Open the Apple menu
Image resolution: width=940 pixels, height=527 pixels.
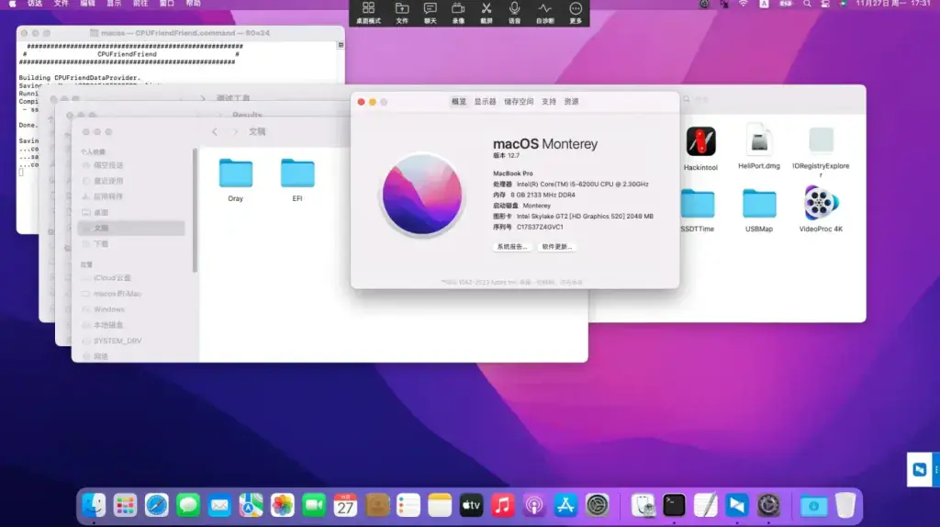click(x=12, y=4)
